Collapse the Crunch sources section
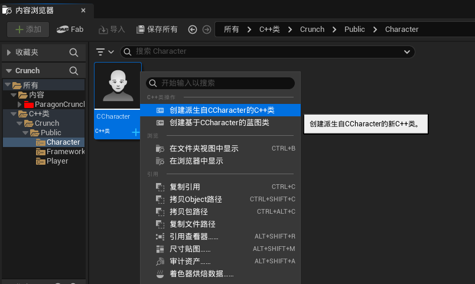Screen dimensions: 475x284 click(9, 70)
